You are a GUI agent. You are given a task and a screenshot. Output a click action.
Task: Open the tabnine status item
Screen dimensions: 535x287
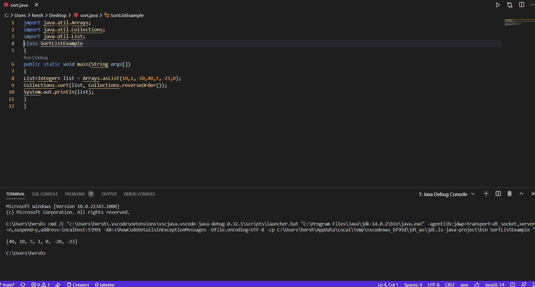[x=105, y=285]
